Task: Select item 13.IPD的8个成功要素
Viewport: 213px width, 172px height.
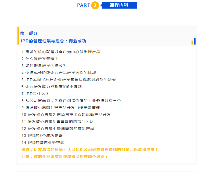Action: (x=42, y=136)
